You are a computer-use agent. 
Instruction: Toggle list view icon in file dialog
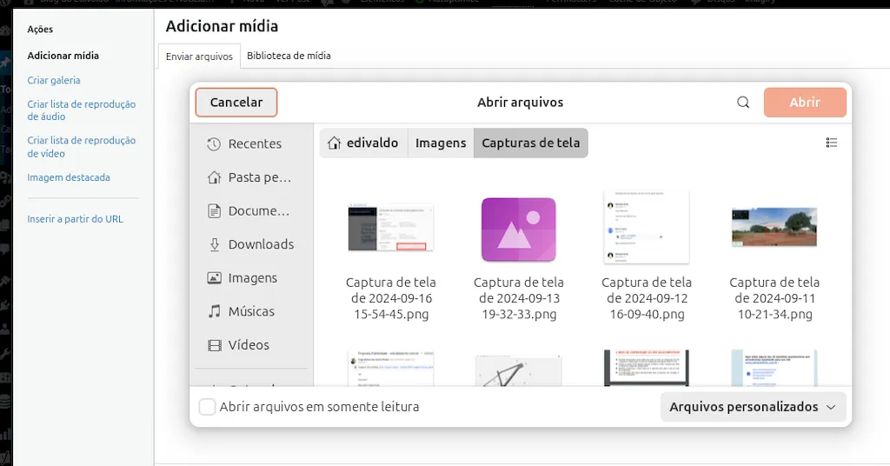(832, 143)
